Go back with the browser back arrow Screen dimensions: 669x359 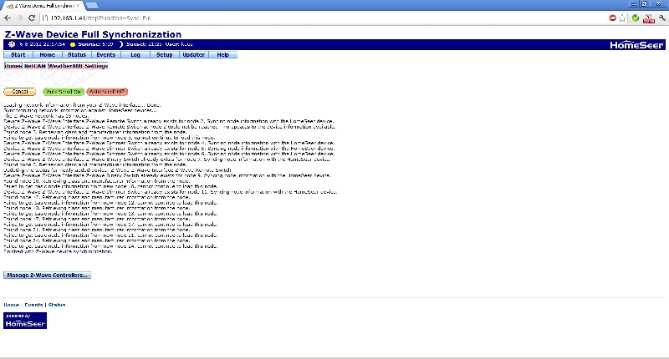(8, 18)
